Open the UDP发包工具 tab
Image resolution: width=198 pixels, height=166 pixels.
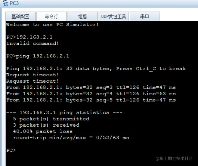pyautogui.click(x=114, y=16)
